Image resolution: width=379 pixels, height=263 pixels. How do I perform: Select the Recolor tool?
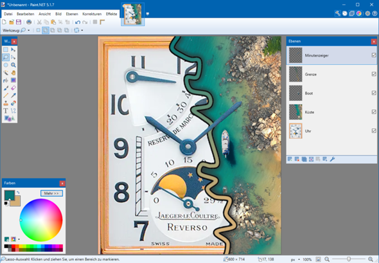click(13, 104)
